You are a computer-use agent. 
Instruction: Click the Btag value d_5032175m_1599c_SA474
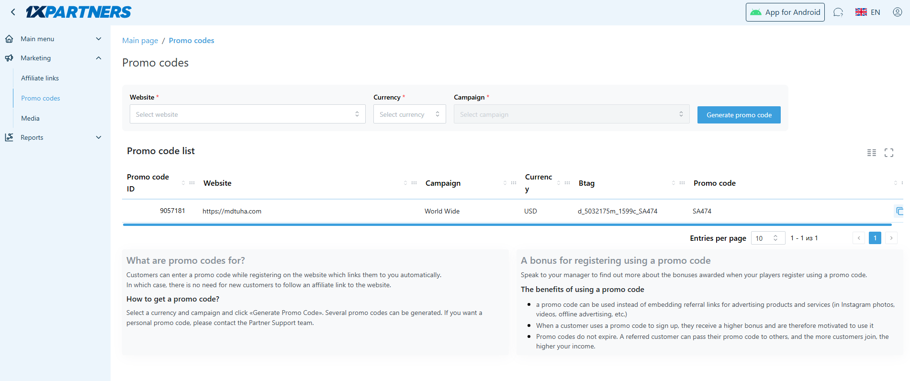click(618, 211)
